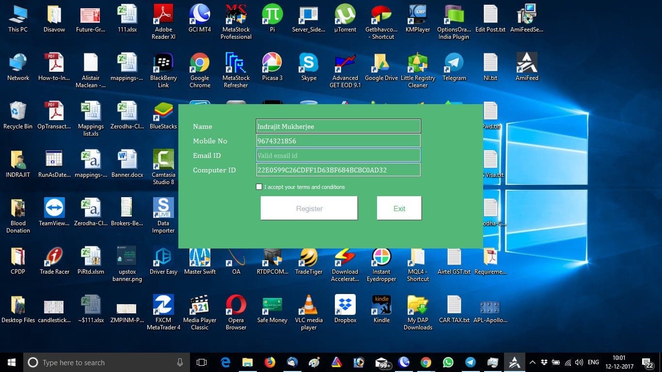Click the Exit button in dialog
This screenshot has width=662, height=372.
point(399,208)
